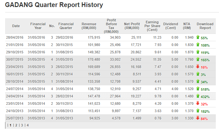Open 119% download report link

[205, 53]
